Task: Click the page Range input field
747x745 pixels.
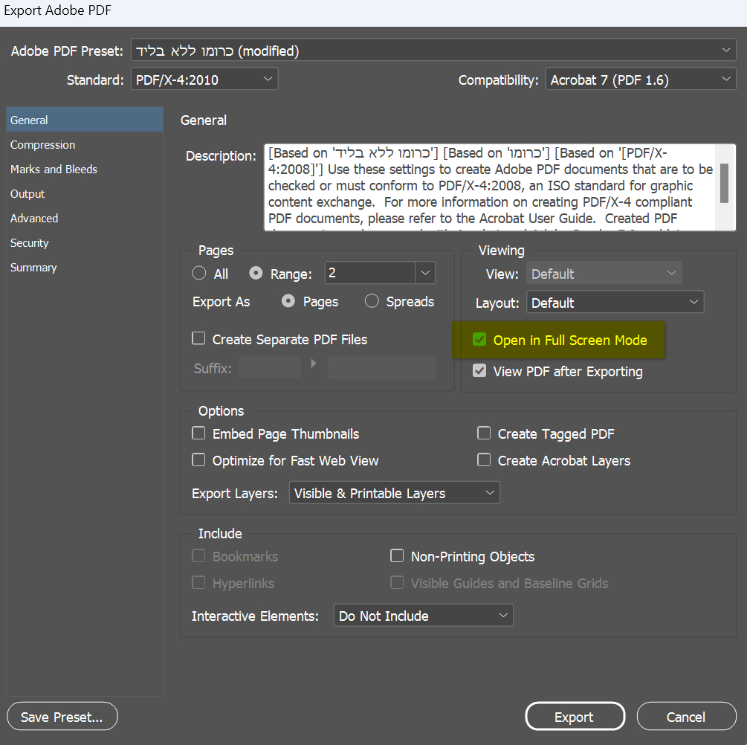Action: click(x=369, y=274)
